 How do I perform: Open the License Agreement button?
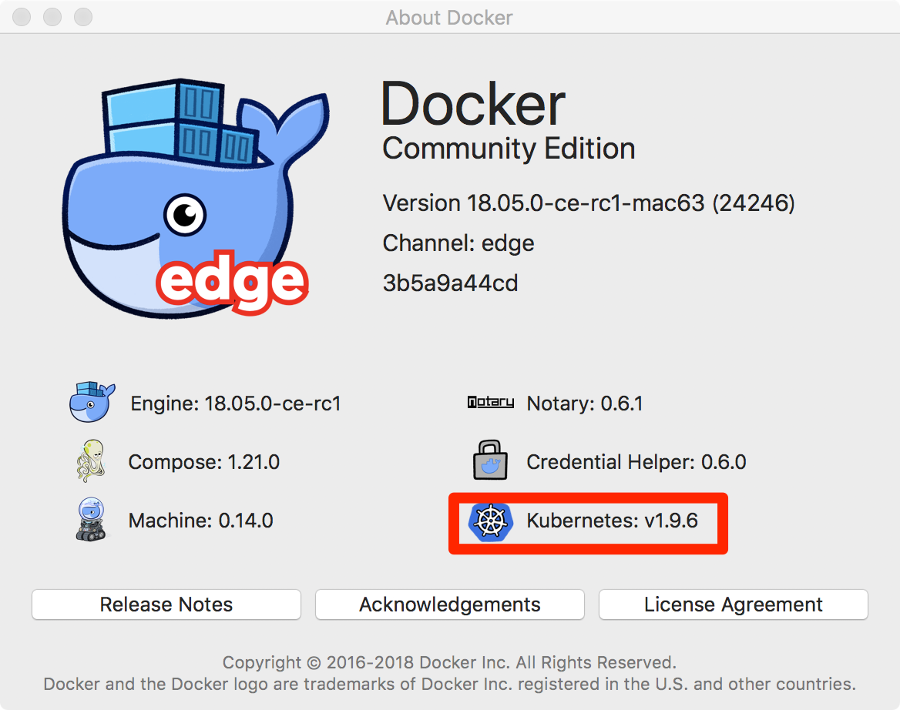pyautogui.click(x=734, y=605)
